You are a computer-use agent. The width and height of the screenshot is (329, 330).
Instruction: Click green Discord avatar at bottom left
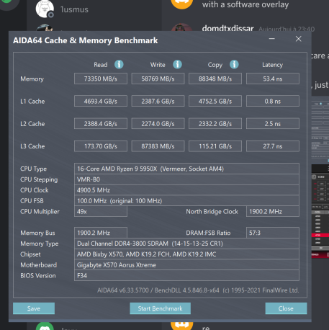[x=45, y=326]
